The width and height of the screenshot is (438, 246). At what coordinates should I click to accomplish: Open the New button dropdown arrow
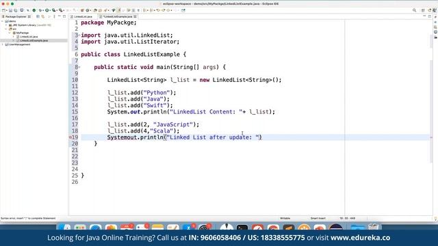click(7, 10)
